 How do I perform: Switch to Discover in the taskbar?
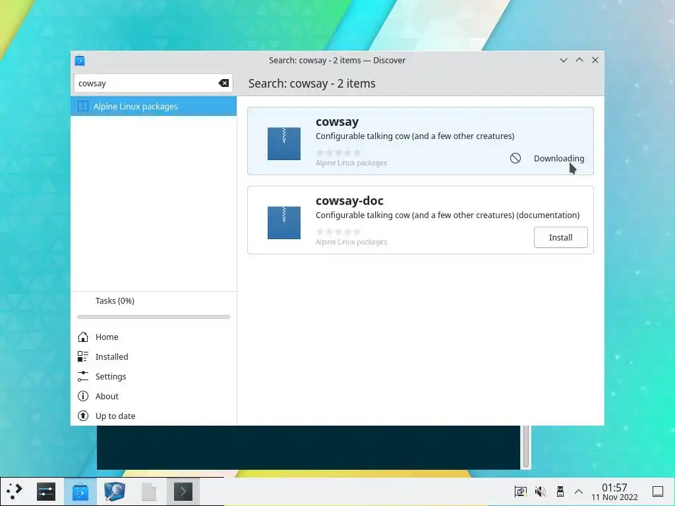click(x=80, y=492)
